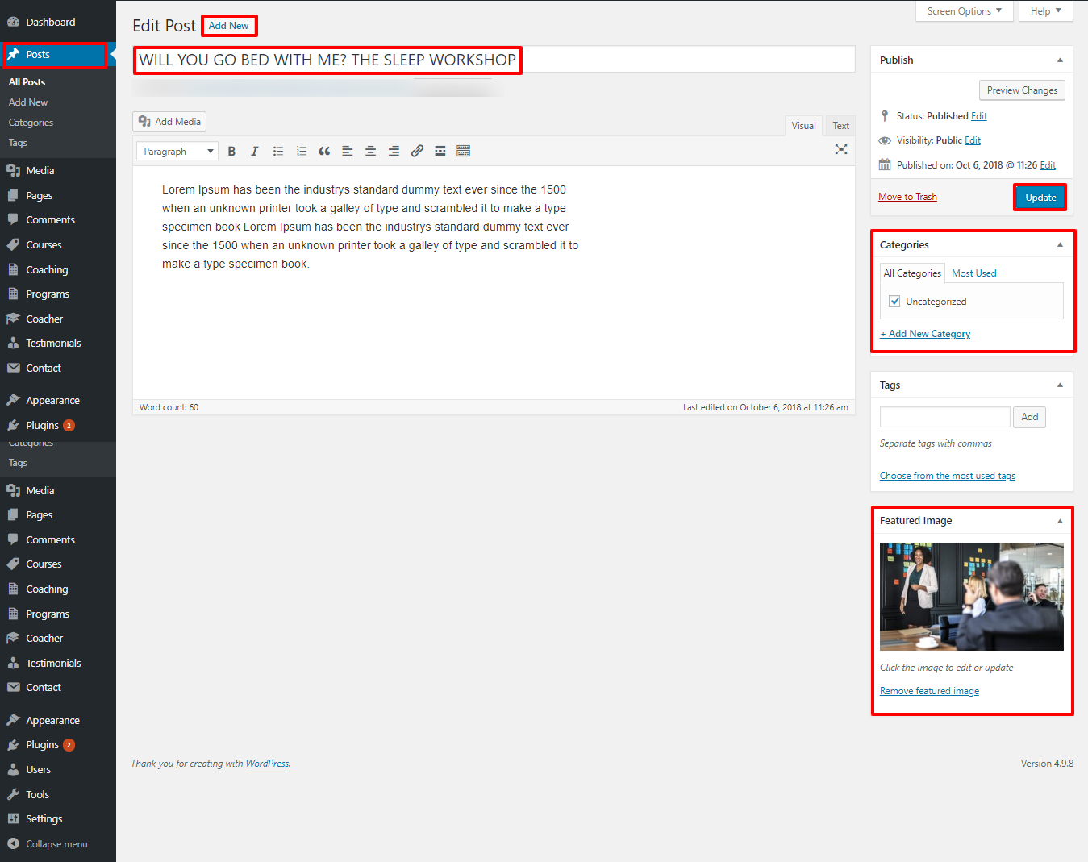Image resolution: width=1088 pixels, height=862 pixels.
Task: Switch the editor to the Text tab
Action: 840,126
